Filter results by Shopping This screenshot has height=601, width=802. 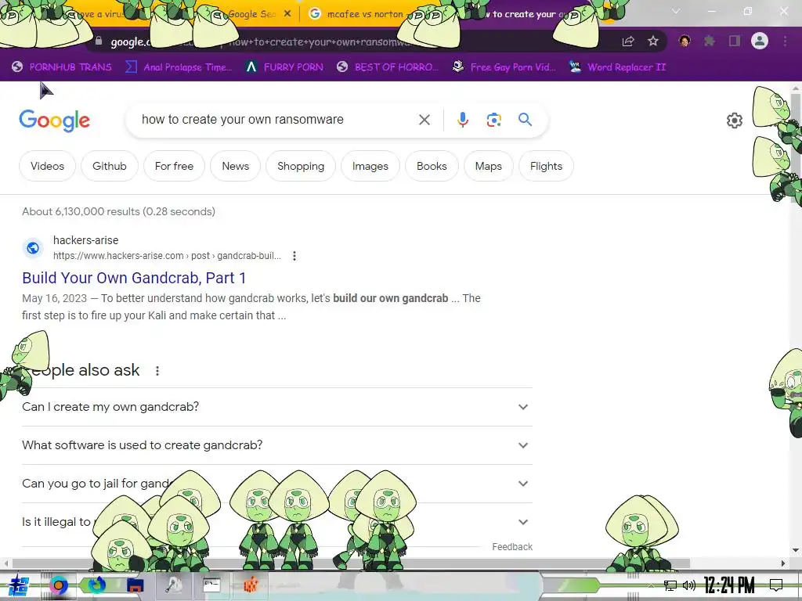coord(301,166)
